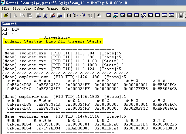The image size is (186, 134).
Task: Click return address 0x7C92EB94
Action: pos(49,128)
